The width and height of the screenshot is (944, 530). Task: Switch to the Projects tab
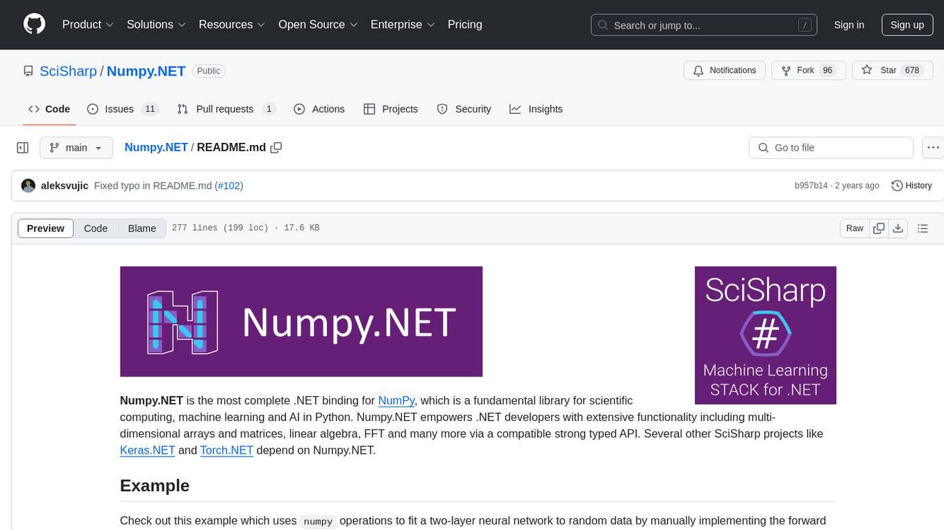click(391, 109)
